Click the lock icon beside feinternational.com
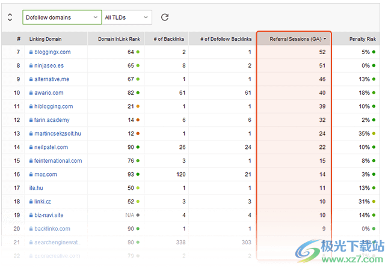 [31, 161]
